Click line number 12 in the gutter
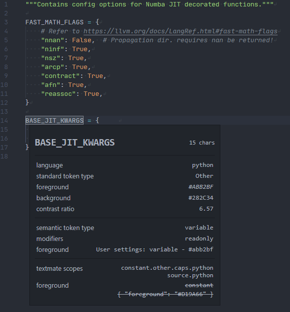290x312 pixels. click(4, 103)
